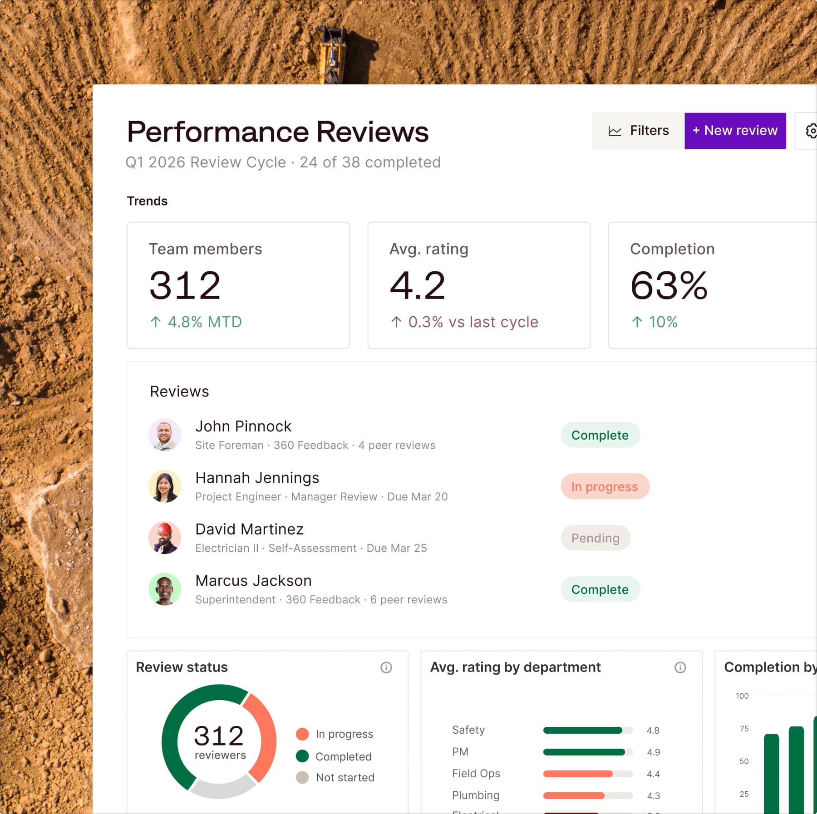This screenshot has height=814, width=817.
Task: Click Hannah Jennings' avatar photo
Action: point(165,486)
